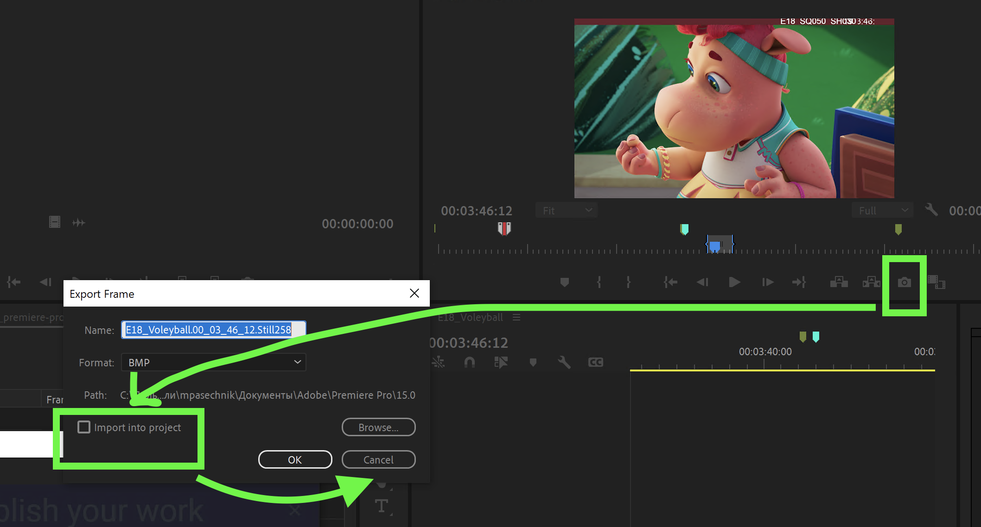The image size is (981, 527).
Task: Open the Format BMP dropdown
Action: [214, 362]
